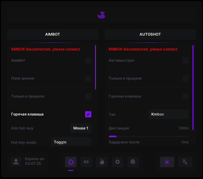
Task: Click the purple duck logo
Action: pos(101,15)
